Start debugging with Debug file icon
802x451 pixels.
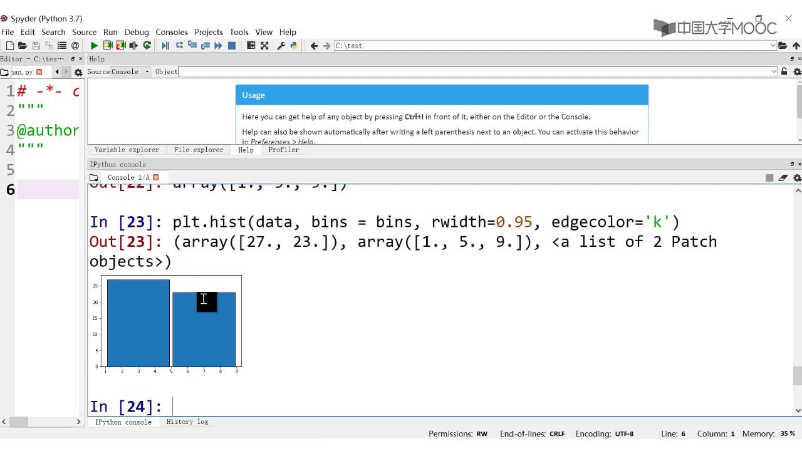click(x=165, y=46)
